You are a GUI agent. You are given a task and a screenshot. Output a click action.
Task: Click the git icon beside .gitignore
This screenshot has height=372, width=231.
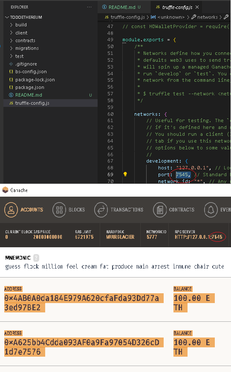[x=11, y=64]
